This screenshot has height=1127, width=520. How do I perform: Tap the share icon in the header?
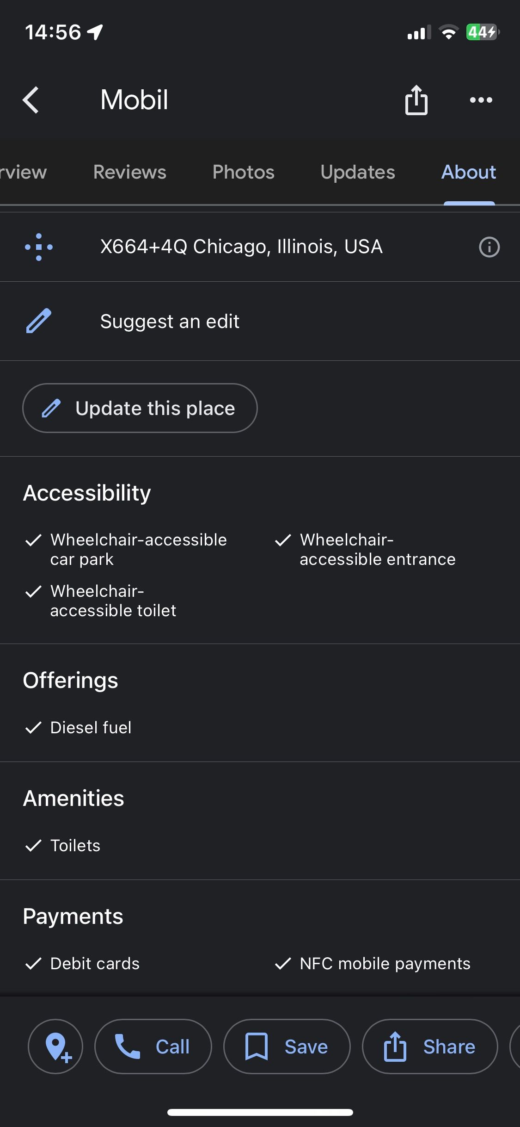[x=416, y=100]
